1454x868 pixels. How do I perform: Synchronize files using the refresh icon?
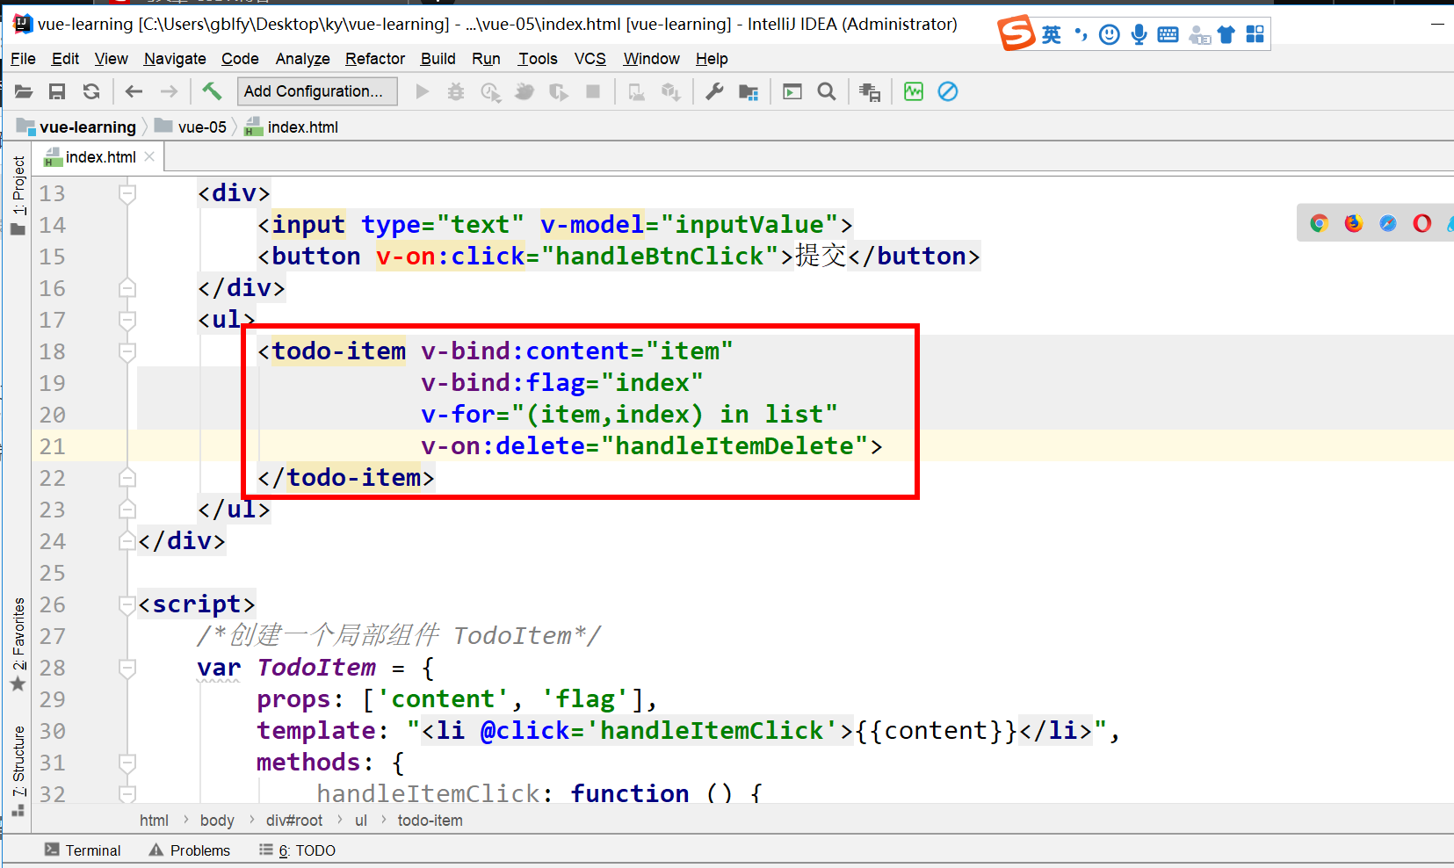pyautogui.click(x=91, y=91)
